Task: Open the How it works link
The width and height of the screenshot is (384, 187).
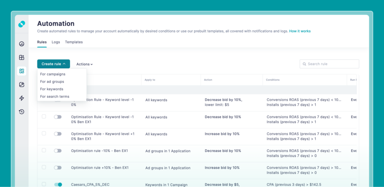Action: (300, 31)
